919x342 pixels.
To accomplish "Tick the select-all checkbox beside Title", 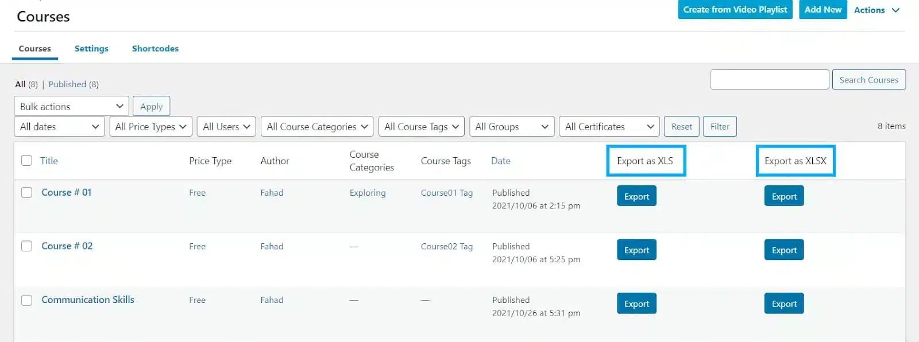I will click(26, 161).
